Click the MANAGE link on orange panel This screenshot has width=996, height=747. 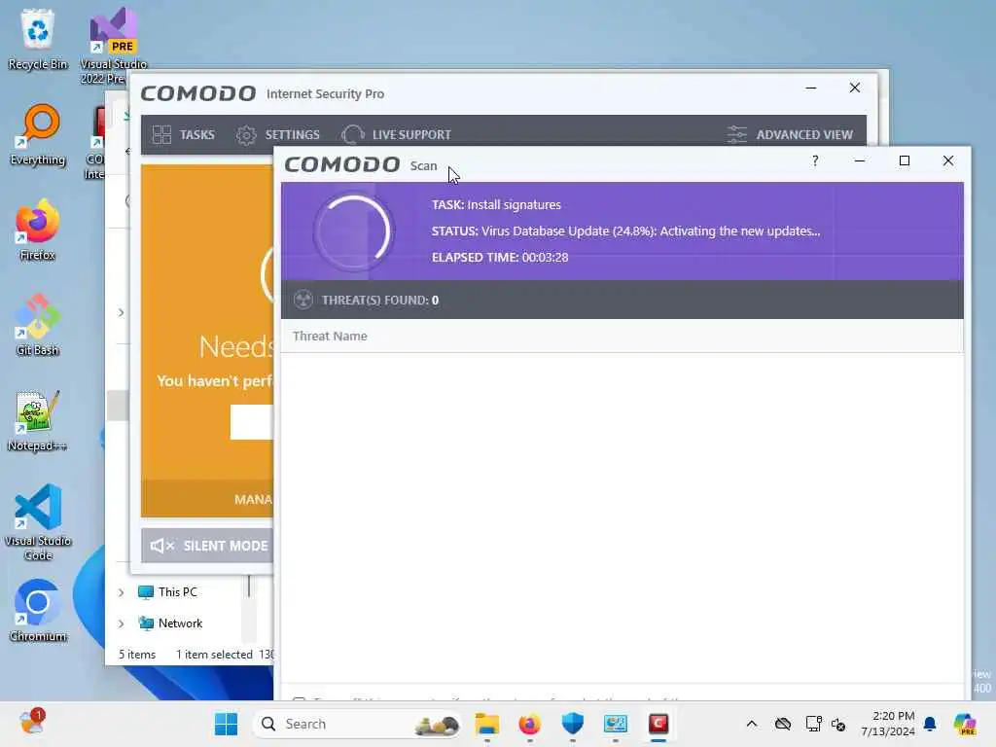[254, 499]
